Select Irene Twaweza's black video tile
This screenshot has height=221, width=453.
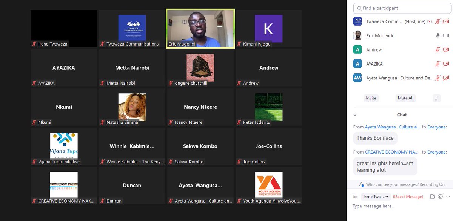point(64,29)
